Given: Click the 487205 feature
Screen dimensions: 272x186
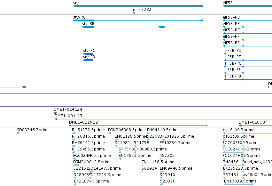Looking at the screenshot, I should pyautogui.click(x=160, y=159).
